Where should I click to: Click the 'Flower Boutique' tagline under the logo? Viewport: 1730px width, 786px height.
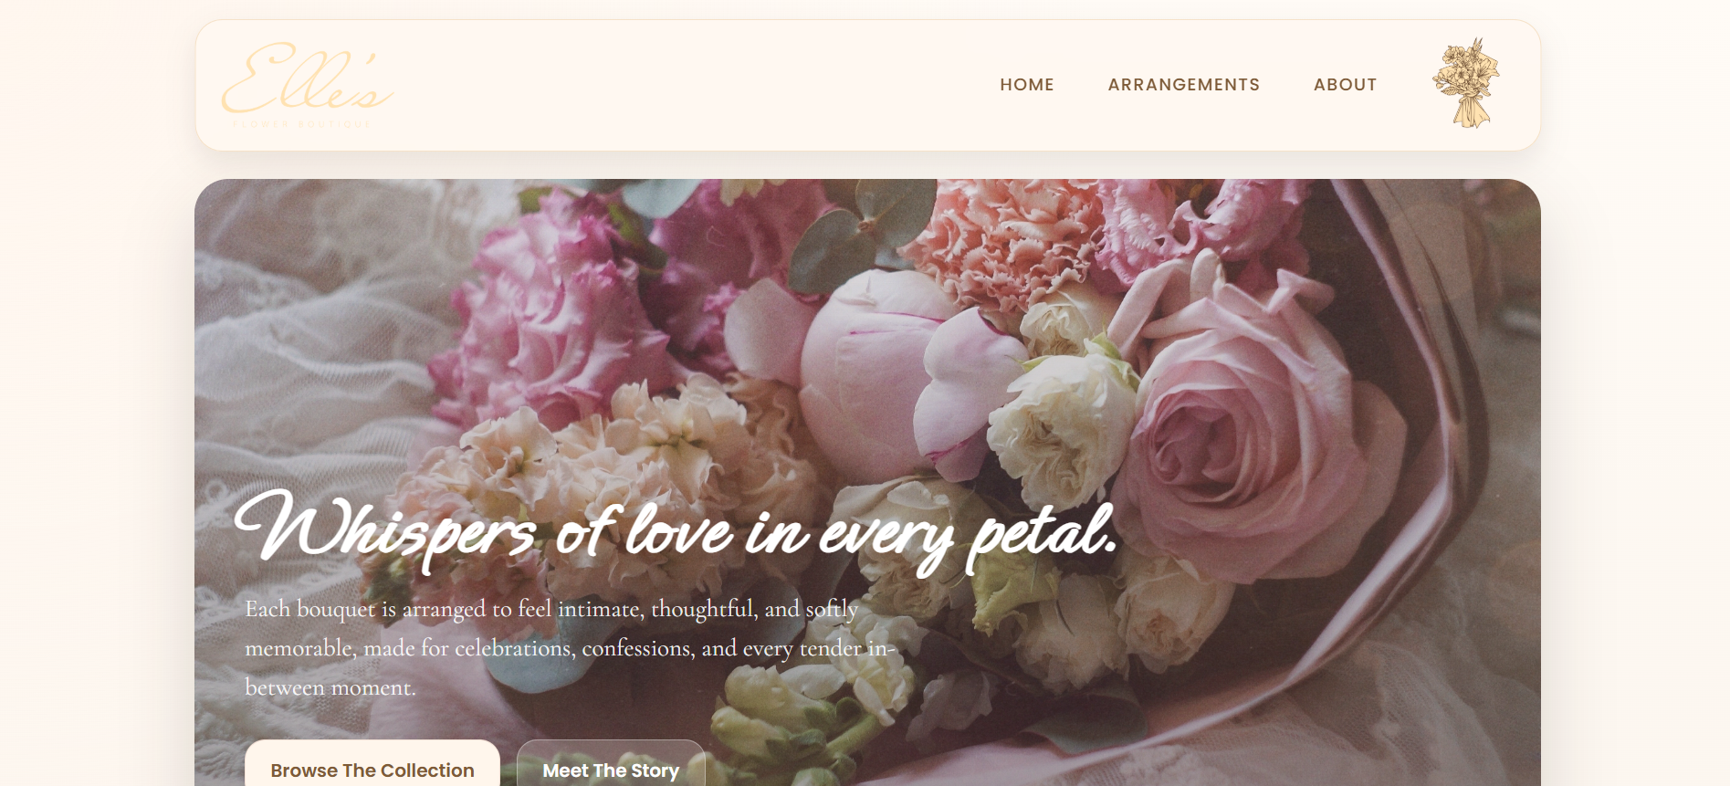tap(302, 123)
